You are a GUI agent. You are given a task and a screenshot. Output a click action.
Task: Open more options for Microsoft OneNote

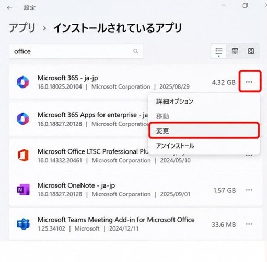pos(249,190)
